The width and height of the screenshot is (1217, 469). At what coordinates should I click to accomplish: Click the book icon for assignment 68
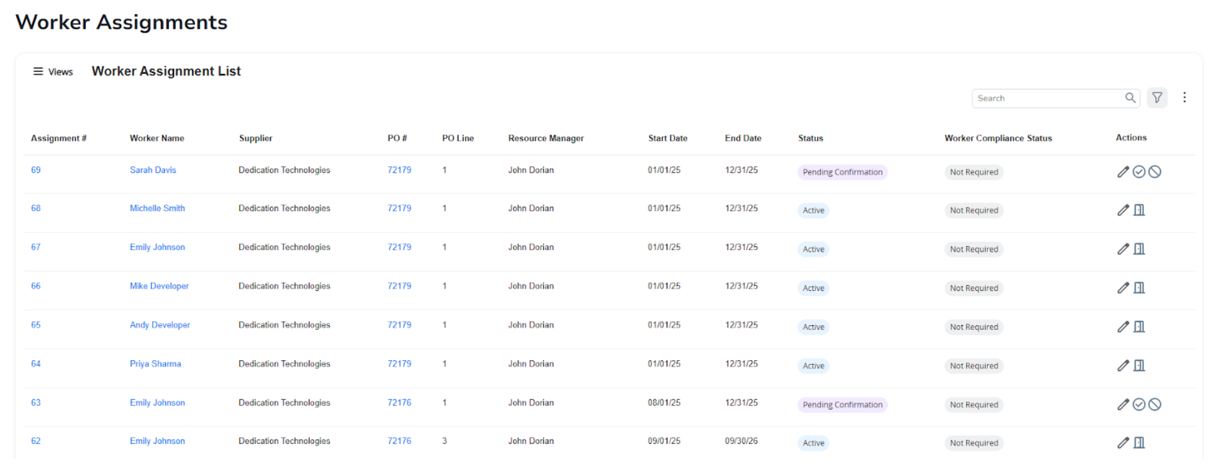(1139, 210)
